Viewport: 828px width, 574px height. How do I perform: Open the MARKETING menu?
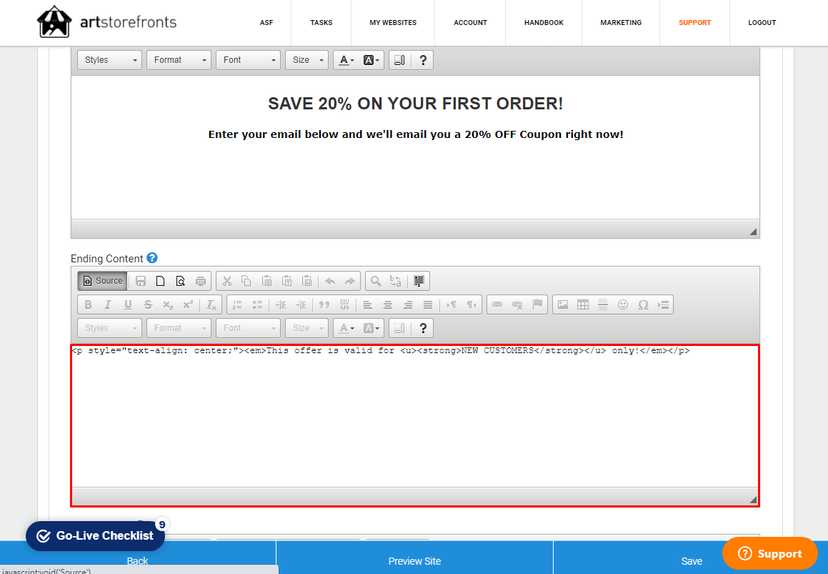click(x=621, y=23)
